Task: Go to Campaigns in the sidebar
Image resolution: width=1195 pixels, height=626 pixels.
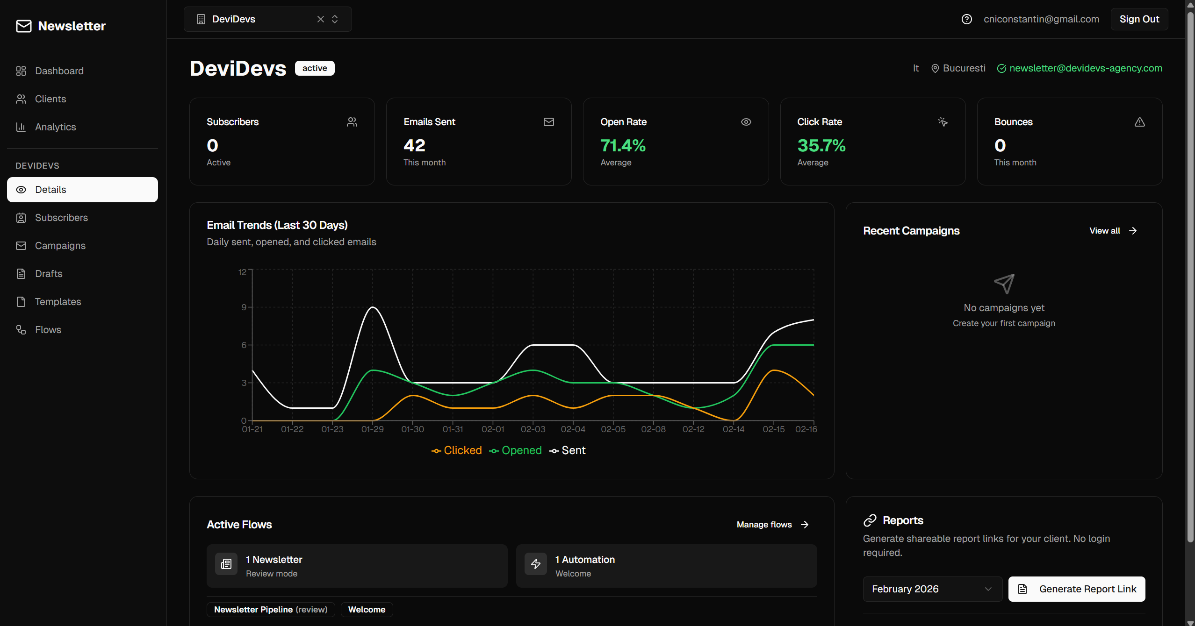Action: click(x=60, y=246)
